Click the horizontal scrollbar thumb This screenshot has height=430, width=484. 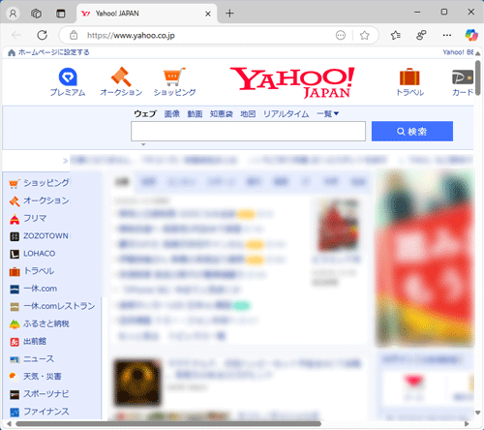pos(168,423)
